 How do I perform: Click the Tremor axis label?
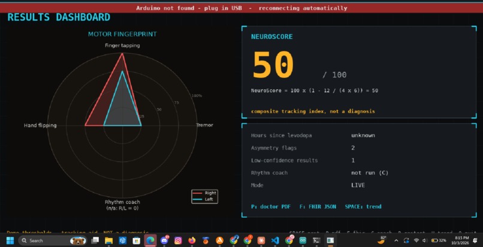tap(204, 125)
